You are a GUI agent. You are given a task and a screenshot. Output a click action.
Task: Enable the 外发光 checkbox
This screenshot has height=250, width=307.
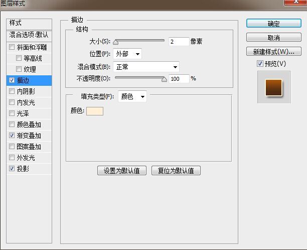[x=12, y=157]
